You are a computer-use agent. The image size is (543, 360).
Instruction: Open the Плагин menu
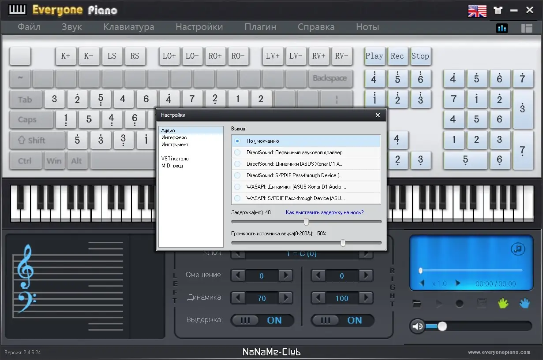[260, 27]
